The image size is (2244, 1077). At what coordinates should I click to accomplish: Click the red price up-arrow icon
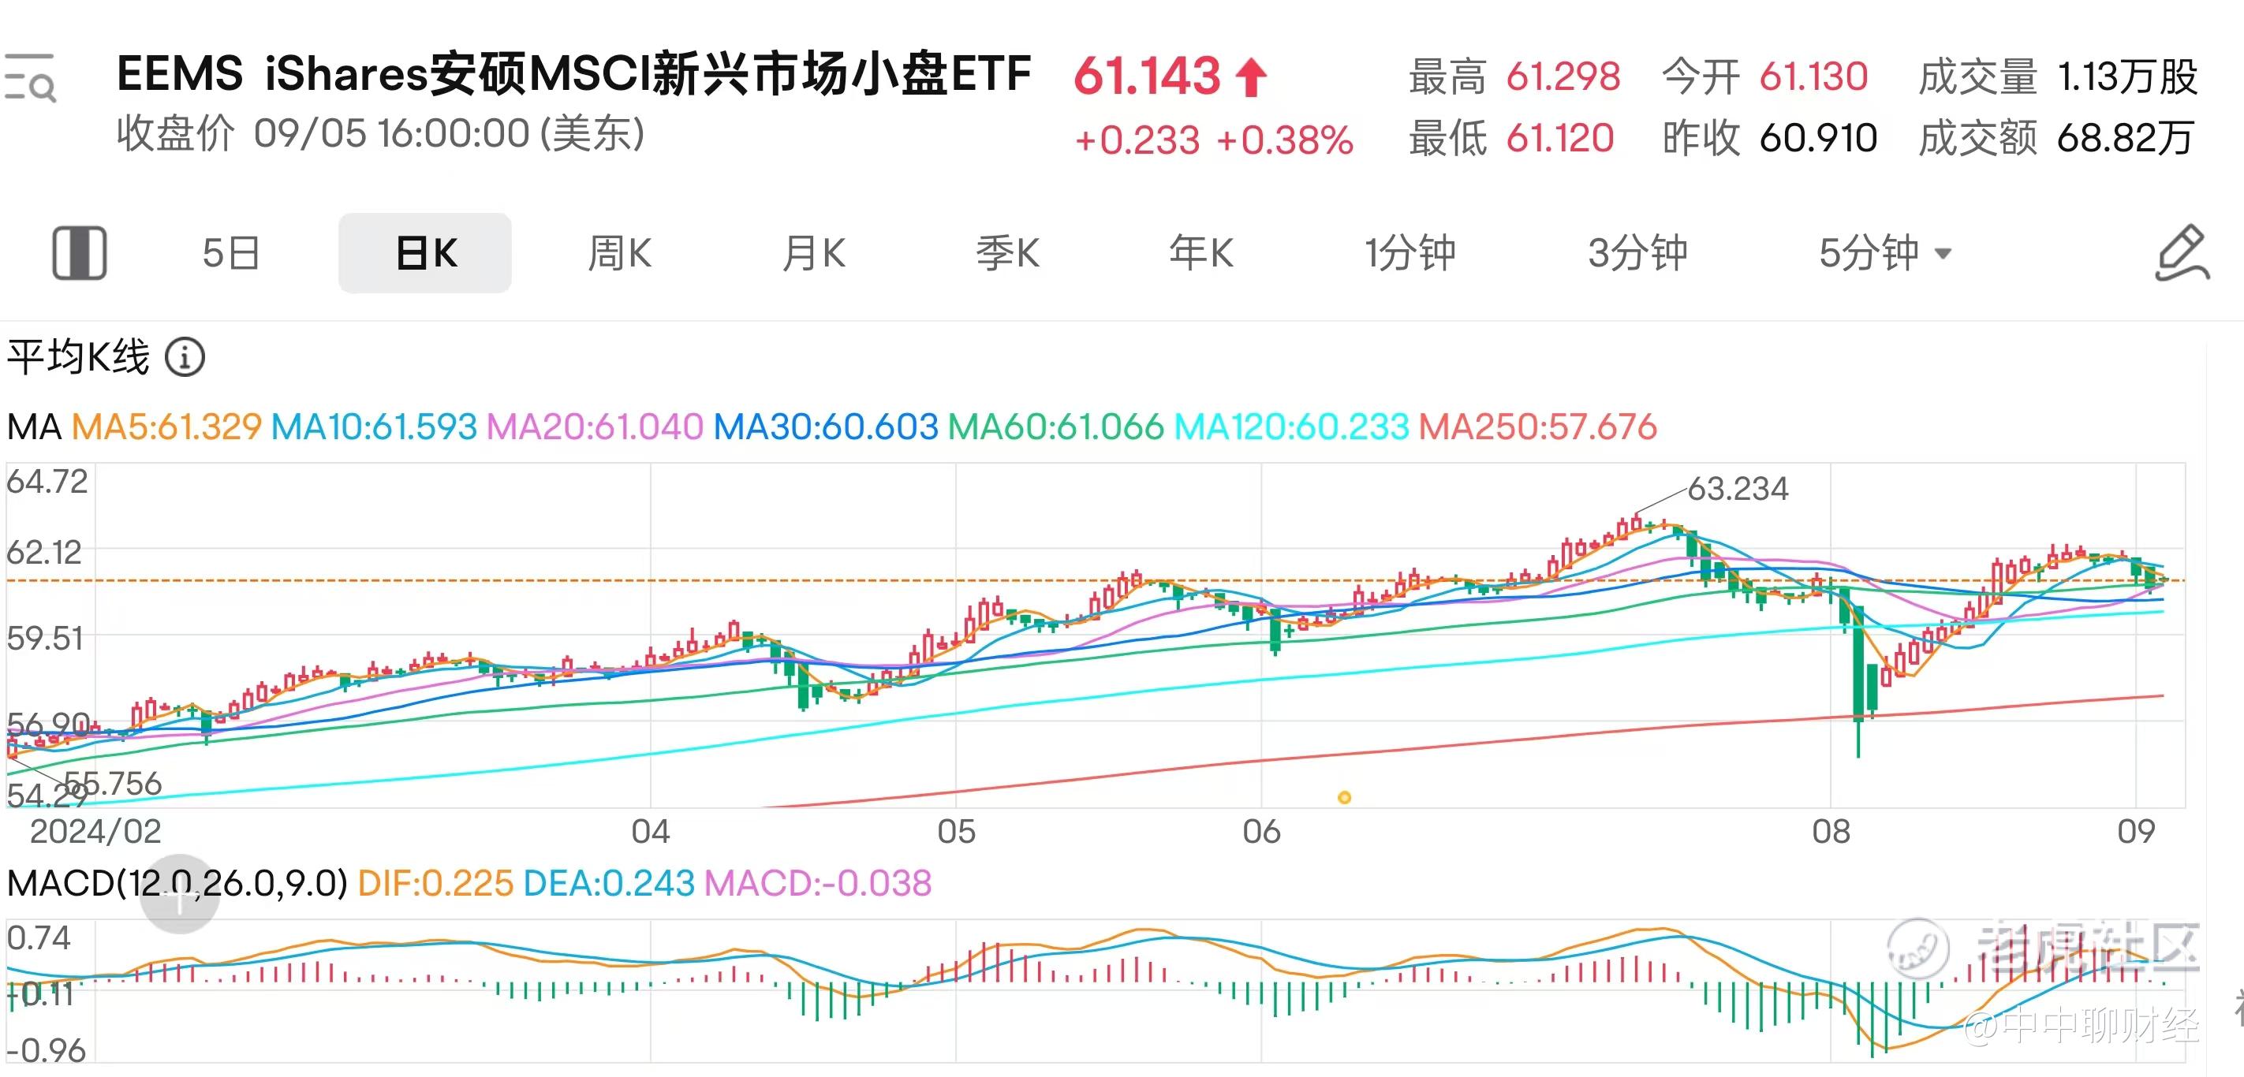click(x=1253, y=76)
